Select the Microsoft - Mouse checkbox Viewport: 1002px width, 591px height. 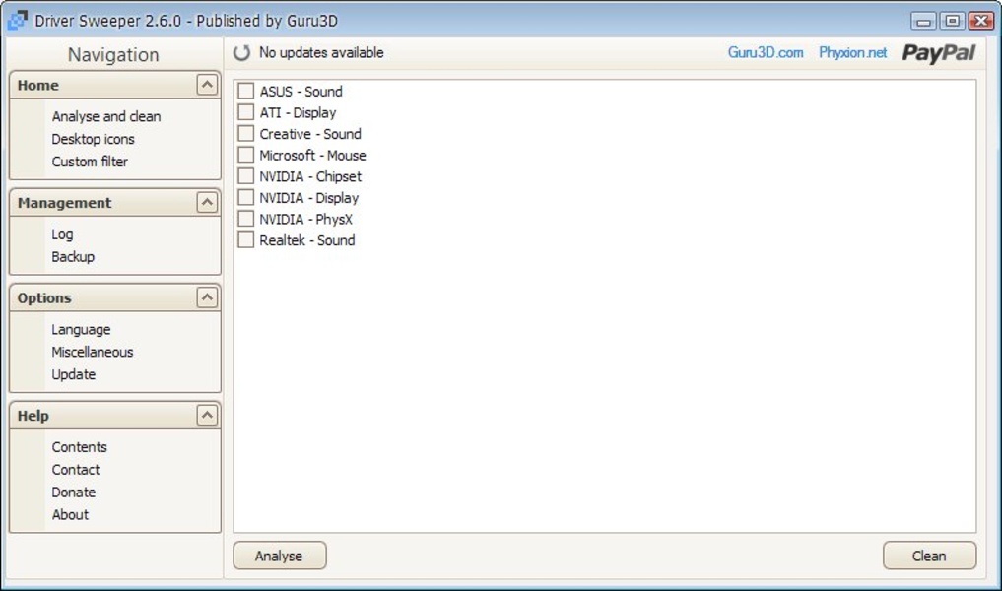(246, 155)
